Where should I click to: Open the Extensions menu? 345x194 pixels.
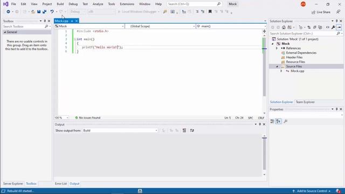click(x=127, y=4)
